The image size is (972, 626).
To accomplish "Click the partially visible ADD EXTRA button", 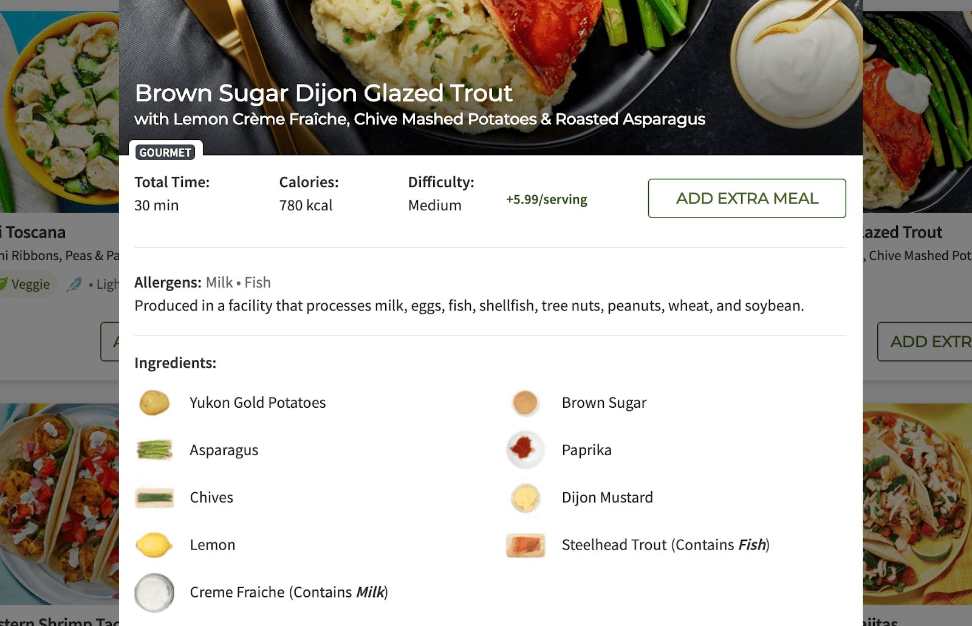I will [x=925, y=342].
